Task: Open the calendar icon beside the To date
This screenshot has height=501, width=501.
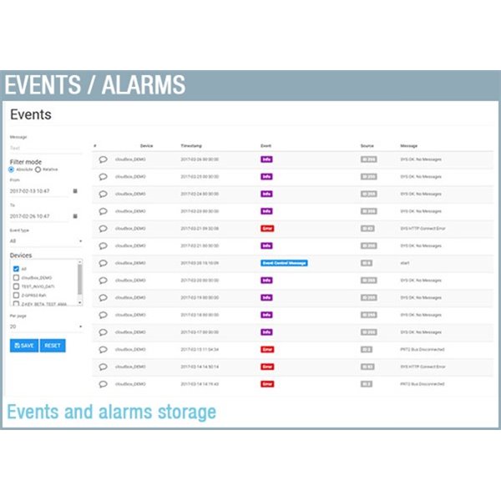Action: pos(75,216)
